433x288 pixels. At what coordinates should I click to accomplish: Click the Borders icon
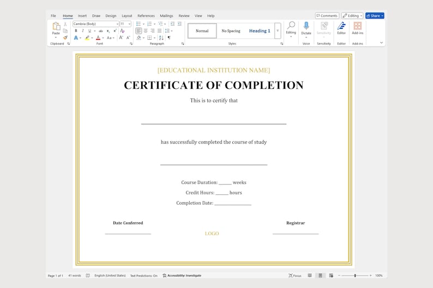pyautogui.click(x=149, y=38)
